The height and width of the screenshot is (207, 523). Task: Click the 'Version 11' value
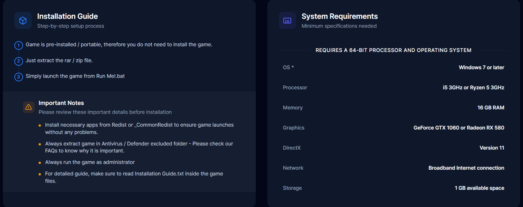(x=492, y=148)
